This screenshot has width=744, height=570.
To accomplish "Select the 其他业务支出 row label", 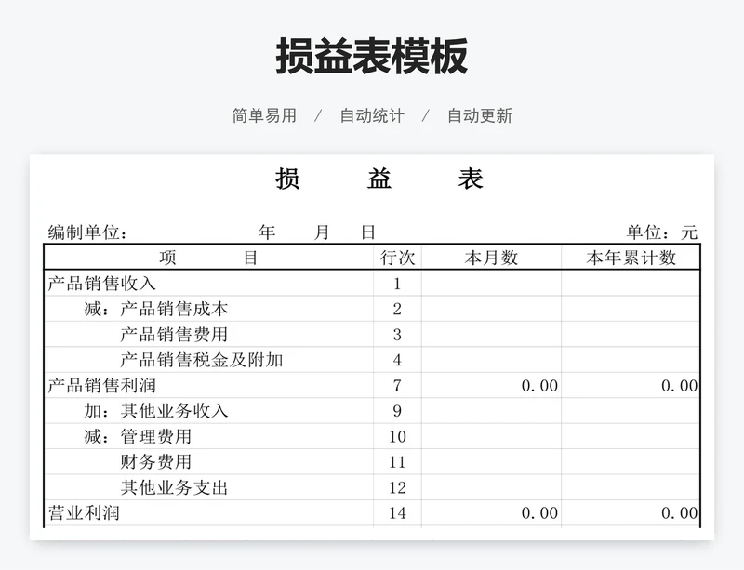I will (x=174, y=487).
